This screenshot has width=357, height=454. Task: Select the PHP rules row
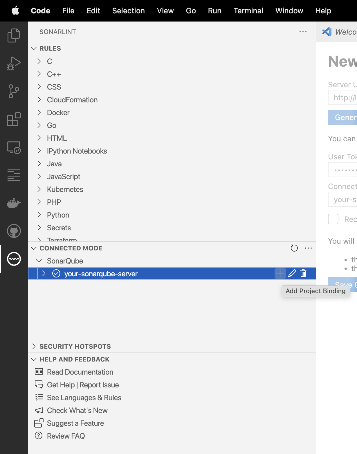(172, 202)
